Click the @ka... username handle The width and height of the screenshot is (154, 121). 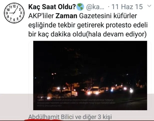point(95,7)
